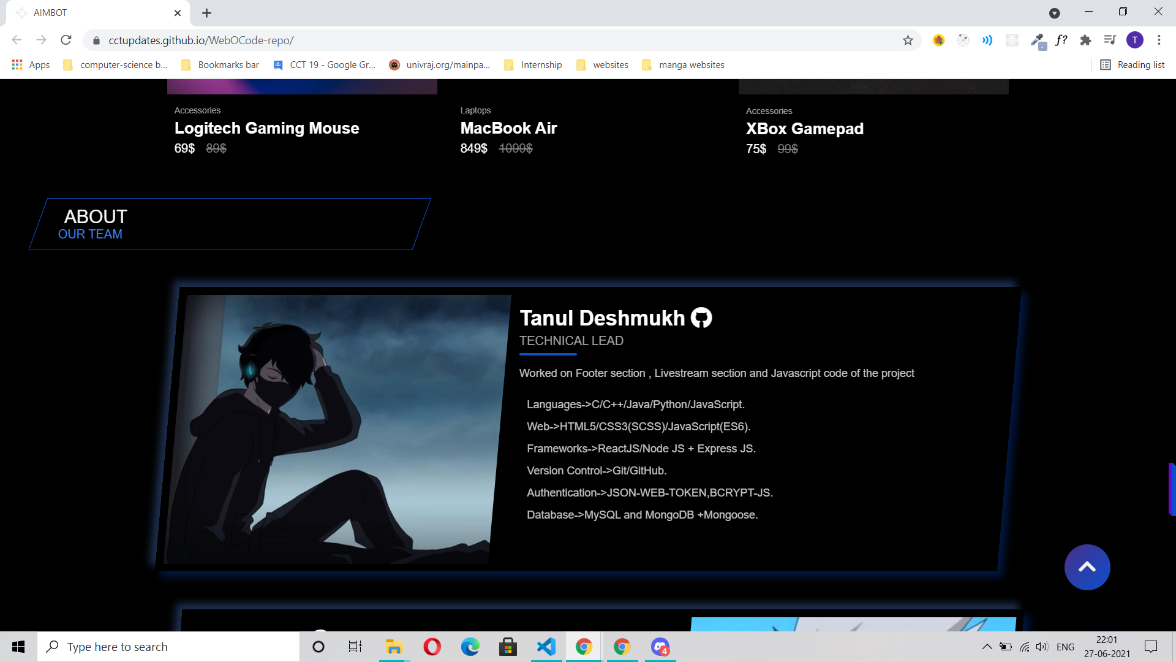
Task: Show hidden system tray icons
Action: [987, 647]
